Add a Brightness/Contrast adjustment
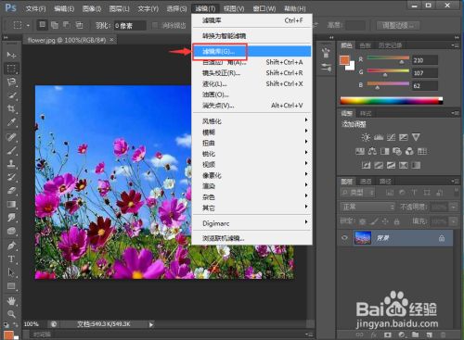Image resolution: width=464 pixels, height=340 pixels. (366, 137)
